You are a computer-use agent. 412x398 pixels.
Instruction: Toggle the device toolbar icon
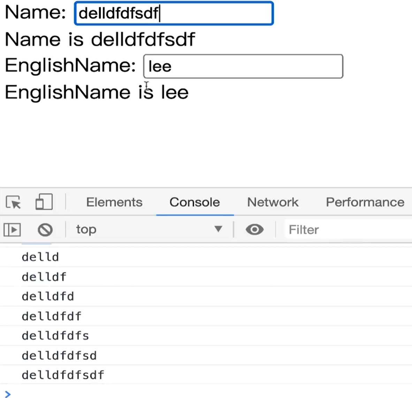click(44, 202)
